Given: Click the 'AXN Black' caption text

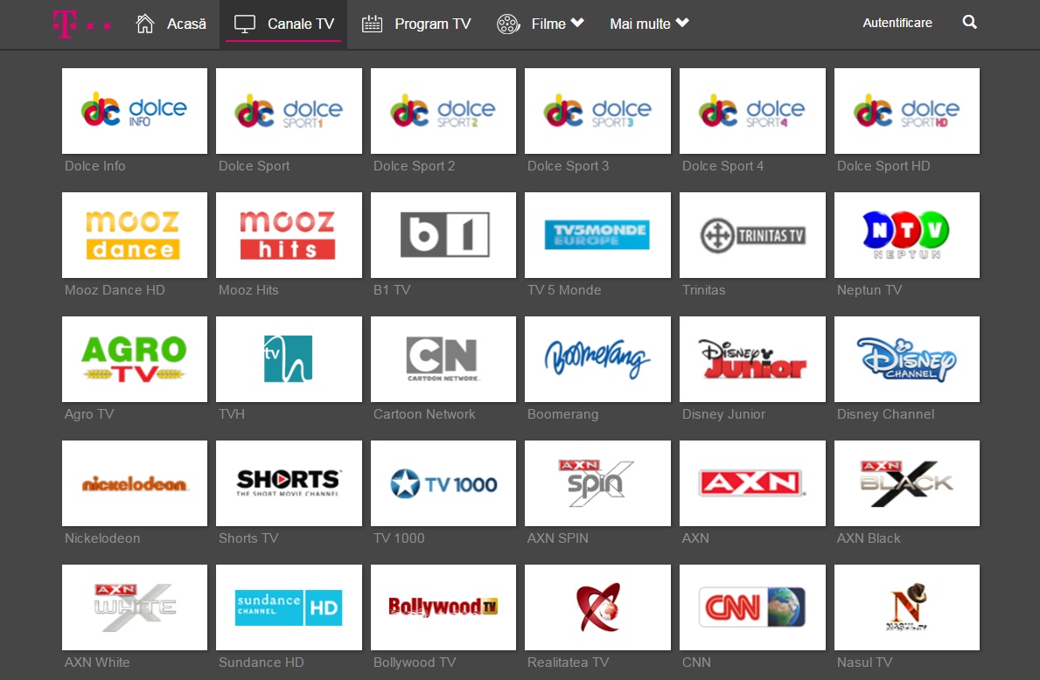Looking at the screenshot, I should tap(869, 538).
